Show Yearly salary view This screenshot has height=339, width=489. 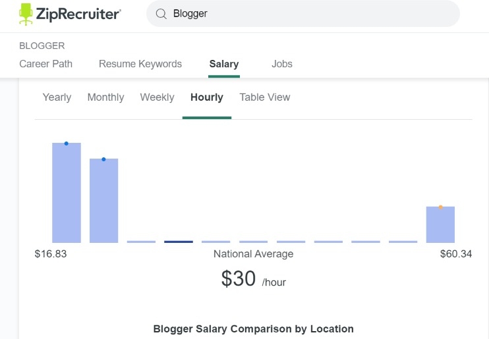(57, 97)
